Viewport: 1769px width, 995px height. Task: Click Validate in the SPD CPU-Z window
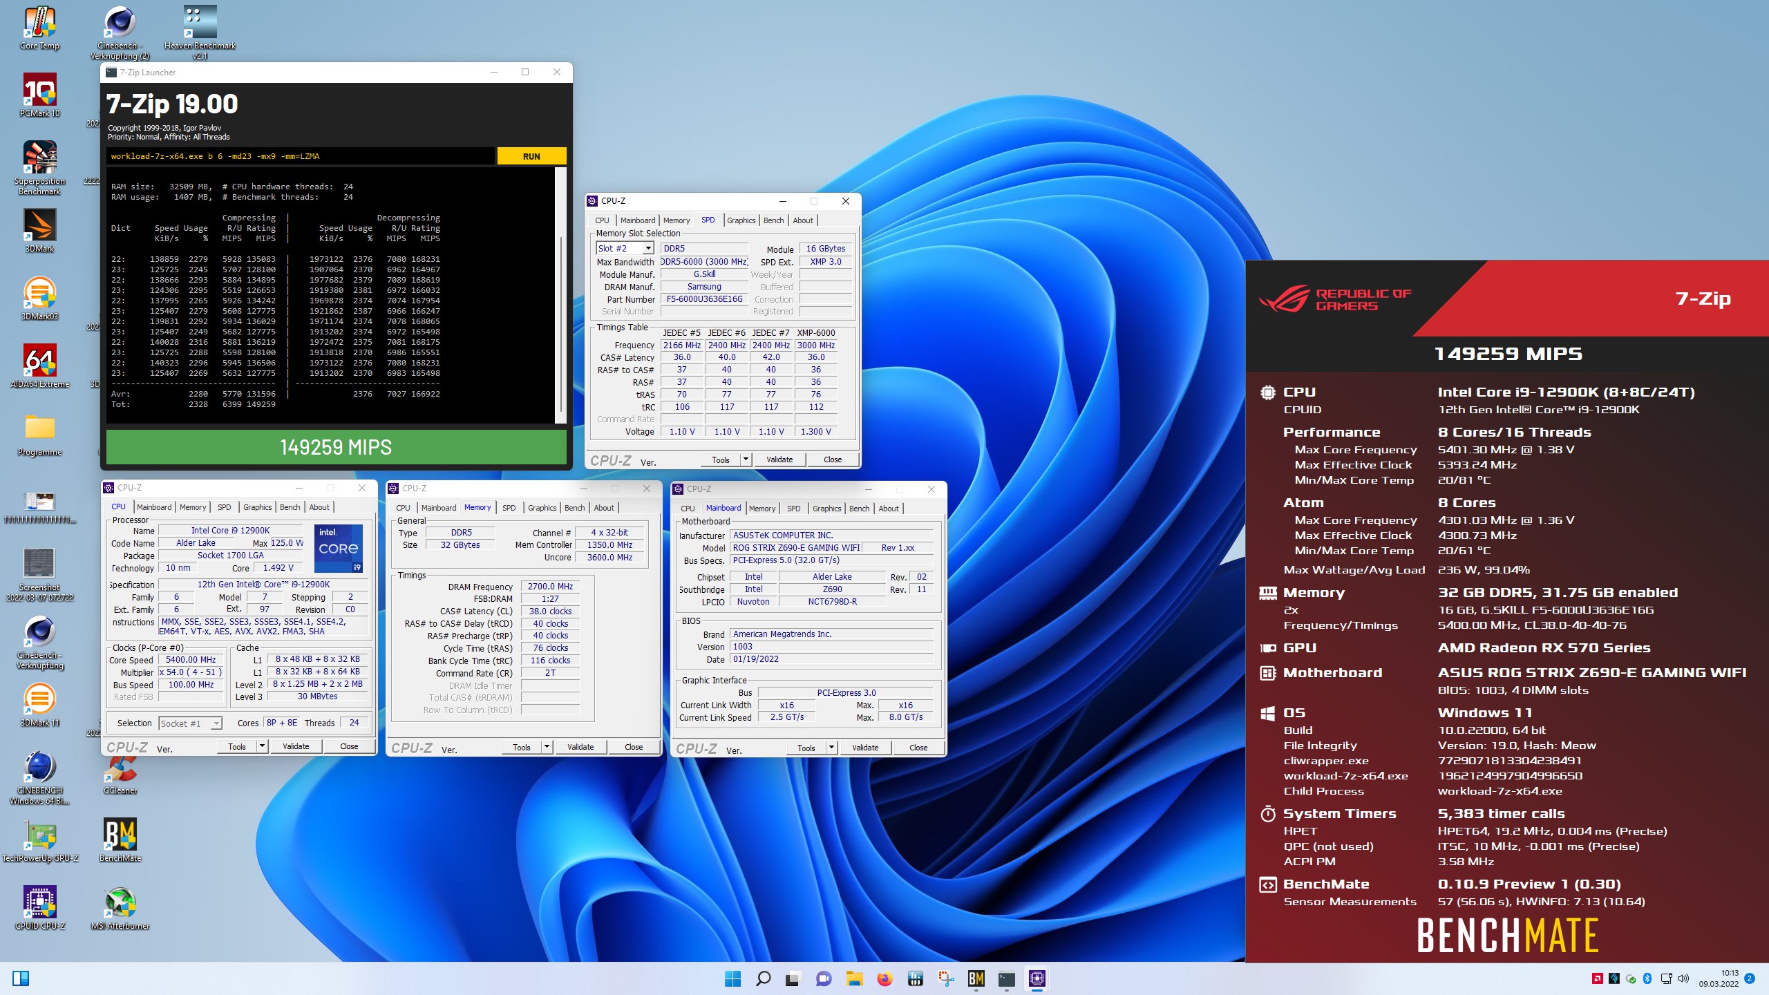pos(779,459)
